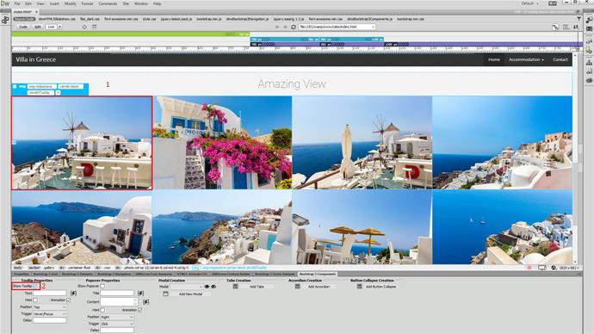
Task: Click the show modal eye icon
Action: 207,287
